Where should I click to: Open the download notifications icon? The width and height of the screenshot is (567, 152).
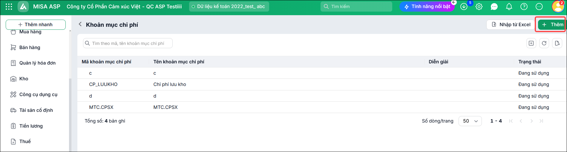click(x=464, y=7)
